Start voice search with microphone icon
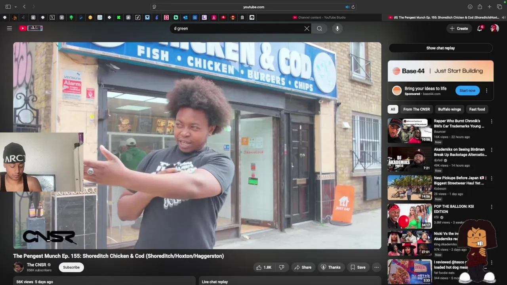The height and width of the screenshot is (285, 507). point(337,28)
